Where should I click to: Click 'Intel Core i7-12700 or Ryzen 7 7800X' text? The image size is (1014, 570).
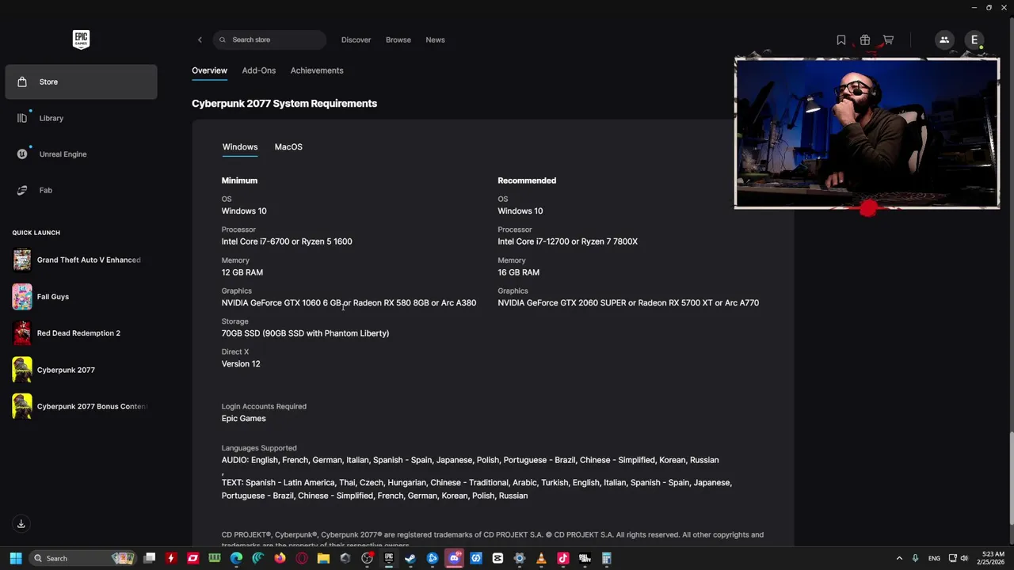click(x=567, y=241)
